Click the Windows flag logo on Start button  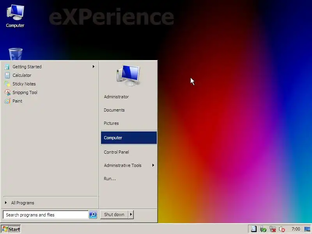[5, 229]
